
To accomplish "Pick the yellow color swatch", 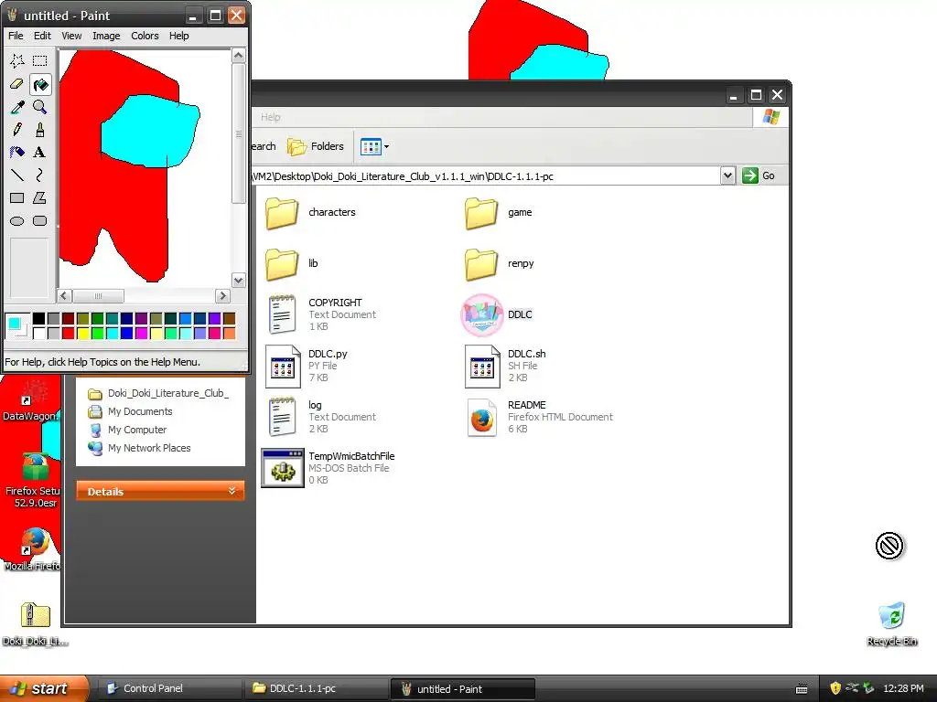I will tap(82, 333).
